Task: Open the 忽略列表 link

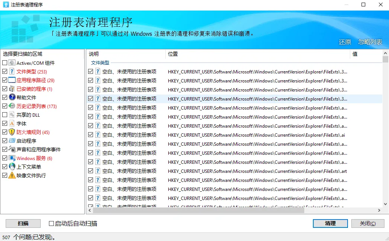Action: point(370,42)
